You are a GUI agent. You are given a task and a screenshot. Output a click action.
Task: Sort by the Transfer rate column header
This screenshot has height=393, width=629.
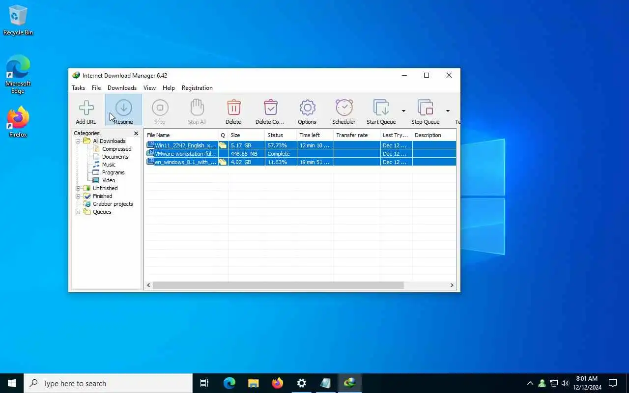tap(357, 135)
